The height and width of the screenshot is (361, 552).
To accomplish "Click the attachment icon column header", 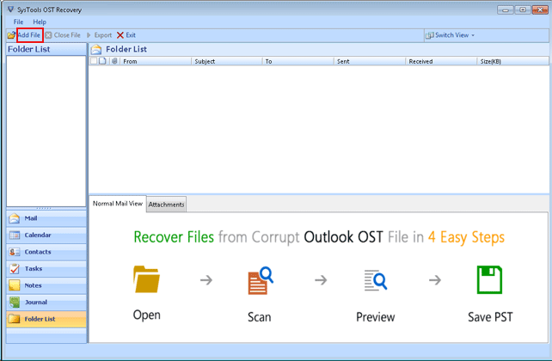I will (x=114, y=61).
